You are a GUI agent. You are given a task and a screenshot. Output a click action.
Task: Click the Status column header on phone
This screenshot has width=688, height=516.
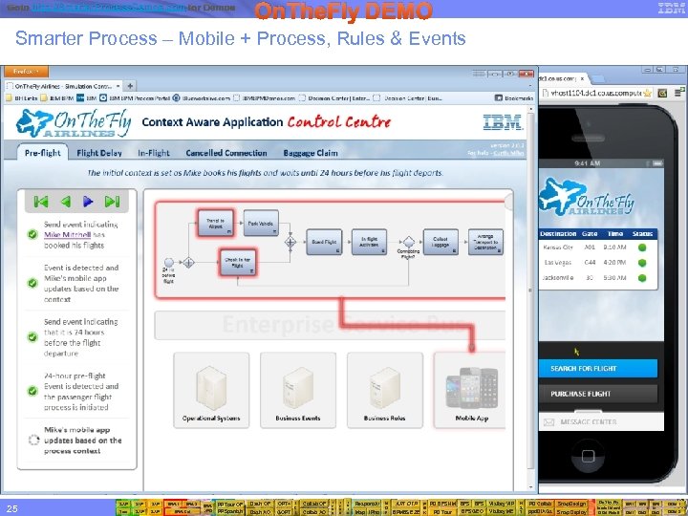pyautogui.click(x=643, y=234)
